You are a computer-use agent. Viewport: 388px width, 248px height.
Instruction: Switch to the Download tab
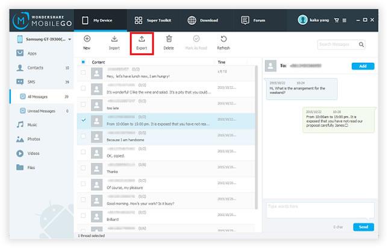coord(202,20)
